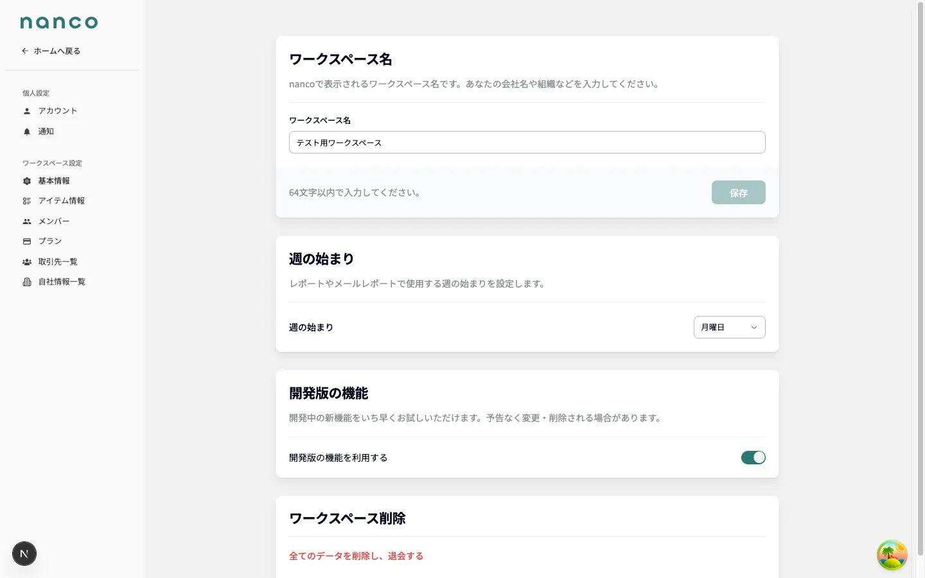
Task: Click the メンバー people icon
Action: pos(27,222)
